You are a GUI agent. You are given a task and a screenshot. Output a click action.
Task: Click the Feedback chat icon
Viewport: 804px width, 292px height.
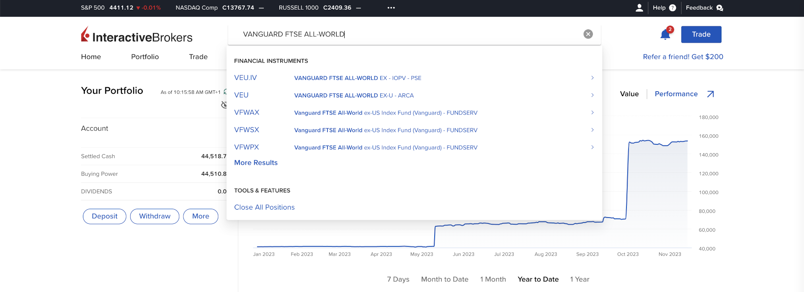719,8
